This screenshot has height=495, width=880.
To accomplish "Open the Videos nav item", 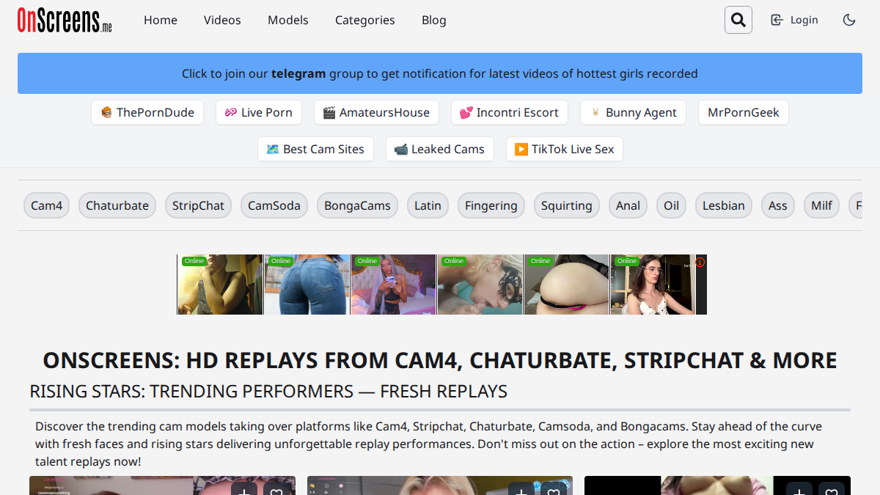I will (222, 20).
